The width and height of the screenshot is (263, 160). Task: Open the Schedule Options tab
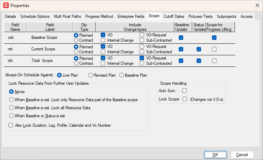pos(35,16)
